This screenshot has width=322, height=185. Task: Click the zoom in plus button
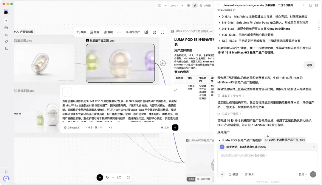click(182, 6)
